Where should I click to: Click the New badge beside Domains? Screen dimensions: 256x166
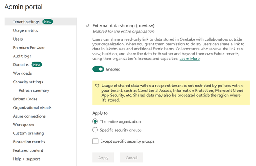tap(37, 65)
